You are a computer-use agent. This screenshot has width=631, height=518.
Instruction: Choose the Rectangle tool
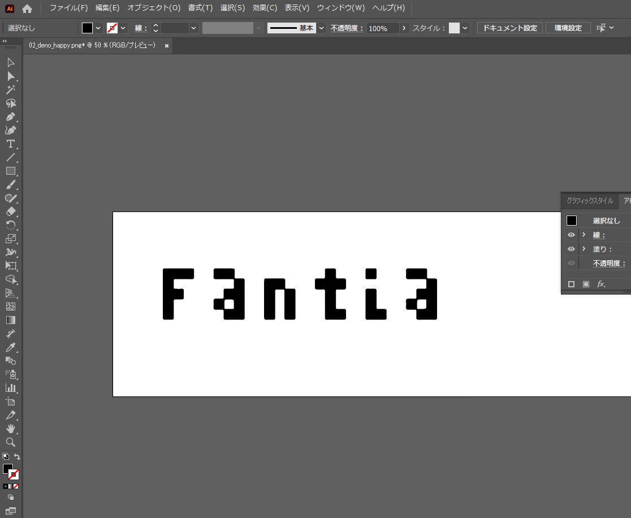11,171
